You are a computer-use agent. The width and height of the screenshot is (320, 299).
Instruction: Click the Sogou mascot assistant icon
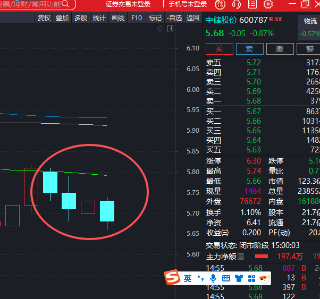264,278
